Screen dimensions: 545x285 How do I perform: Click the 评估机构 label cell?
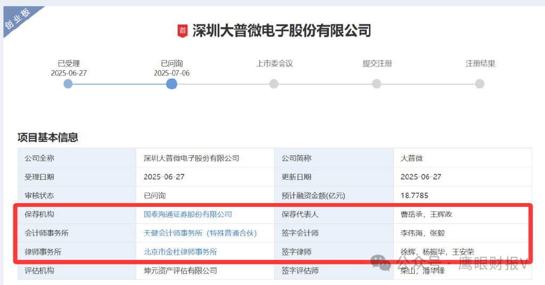click(77, 271)
